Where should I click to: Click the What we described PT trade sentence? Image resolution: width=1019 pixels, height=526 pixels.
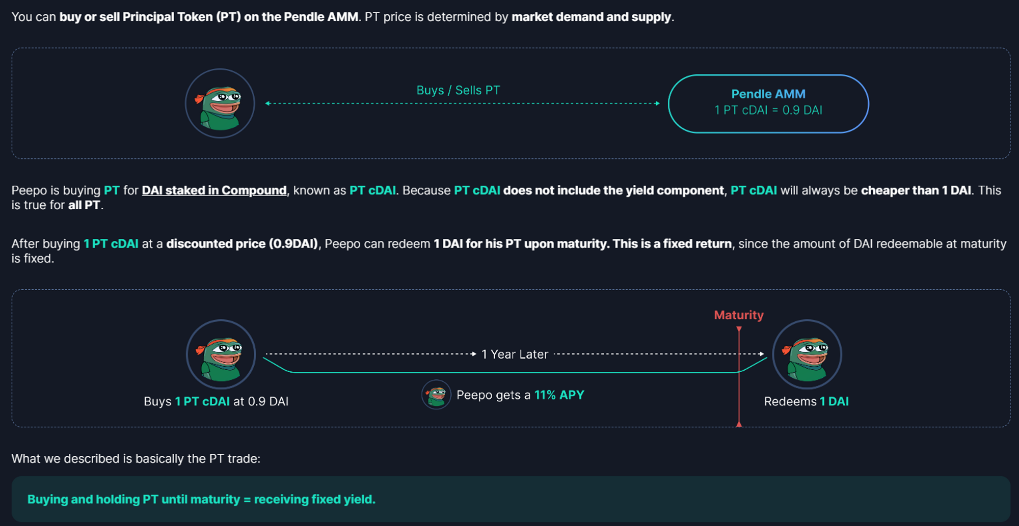point(136,459)
